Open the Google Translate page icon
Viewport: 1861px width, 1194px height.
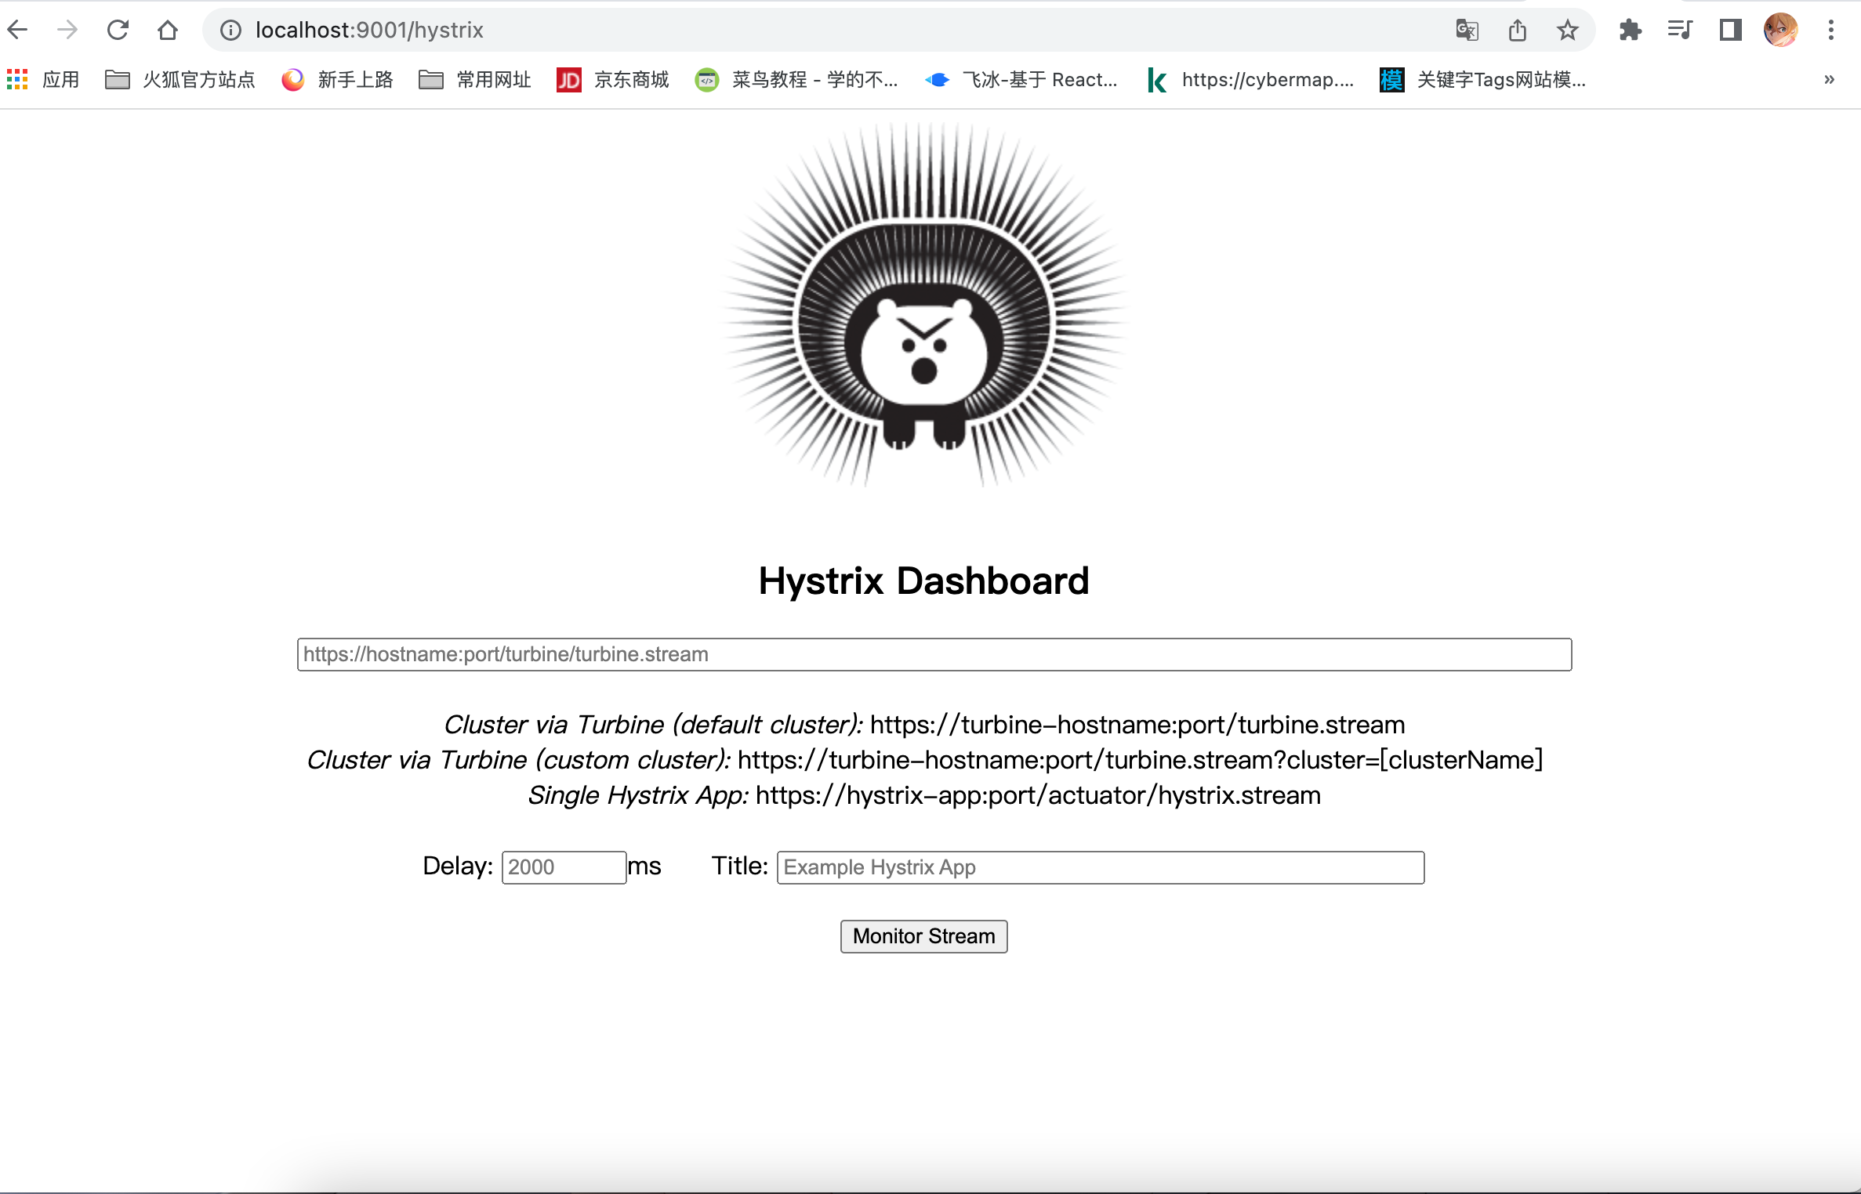pos(1467,30)
